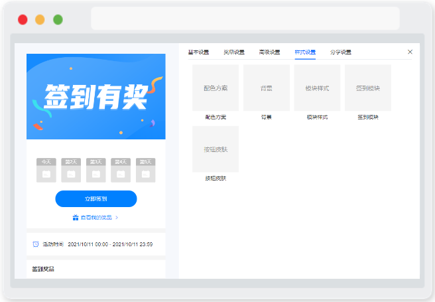Click the gift icon beside 查看我的奖品
The height and width of the screenshot is (302, 435).
(x=76, y=217)
